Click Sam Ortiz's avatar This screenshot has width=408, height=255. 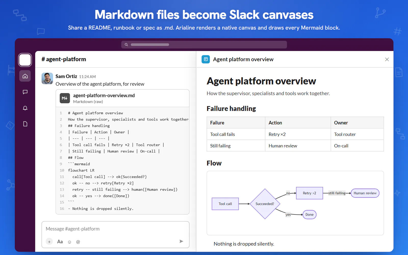[x=47, y=78]
